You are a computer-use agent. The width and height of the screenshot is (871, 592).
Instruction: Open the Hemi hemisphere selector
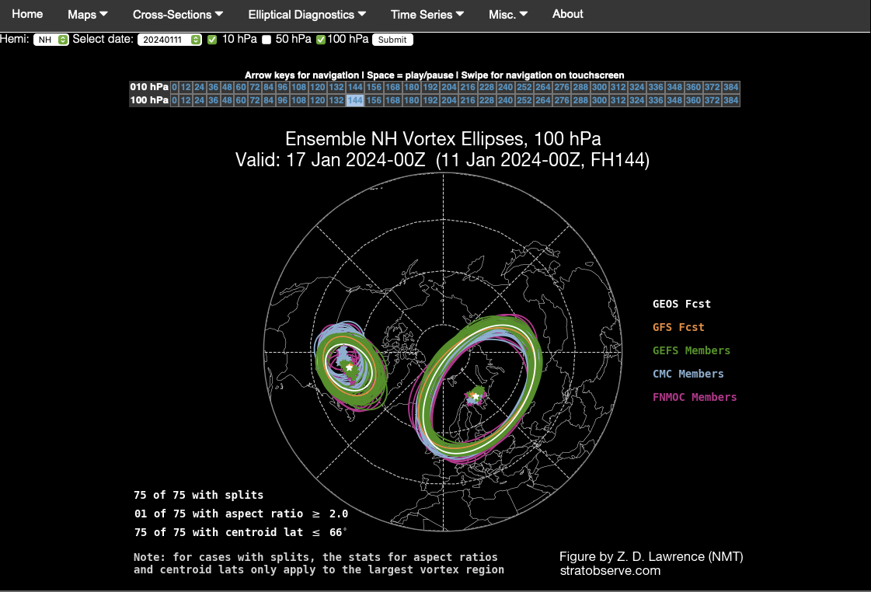click(51, 40)
